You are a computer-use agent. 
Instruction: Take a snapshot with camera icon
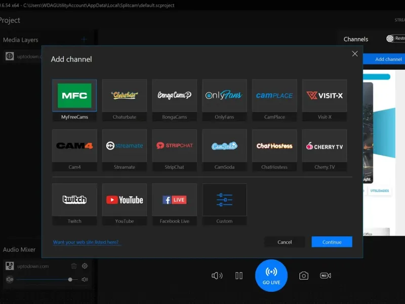(304, 276)
